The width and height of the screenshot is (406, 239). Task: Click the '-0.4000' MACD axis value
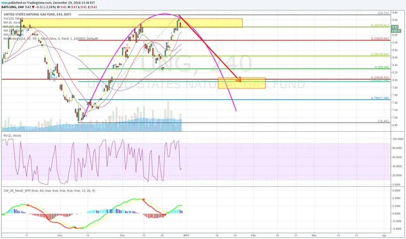click(x=397, y=229)
